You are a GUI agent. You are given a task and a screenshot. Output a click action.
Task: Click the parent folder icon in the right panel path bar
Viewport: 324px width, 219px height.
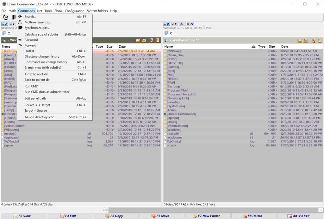pyautogui.click(x=306, y=41)
